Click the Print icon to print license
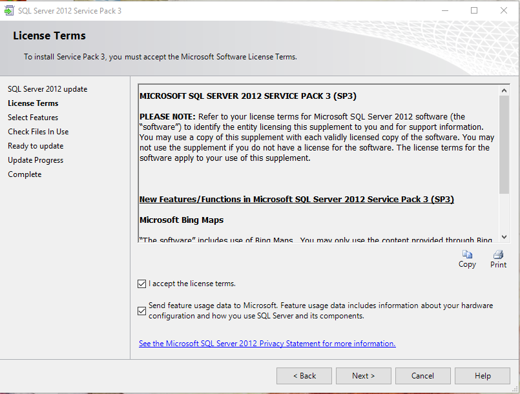 point(498,258)
